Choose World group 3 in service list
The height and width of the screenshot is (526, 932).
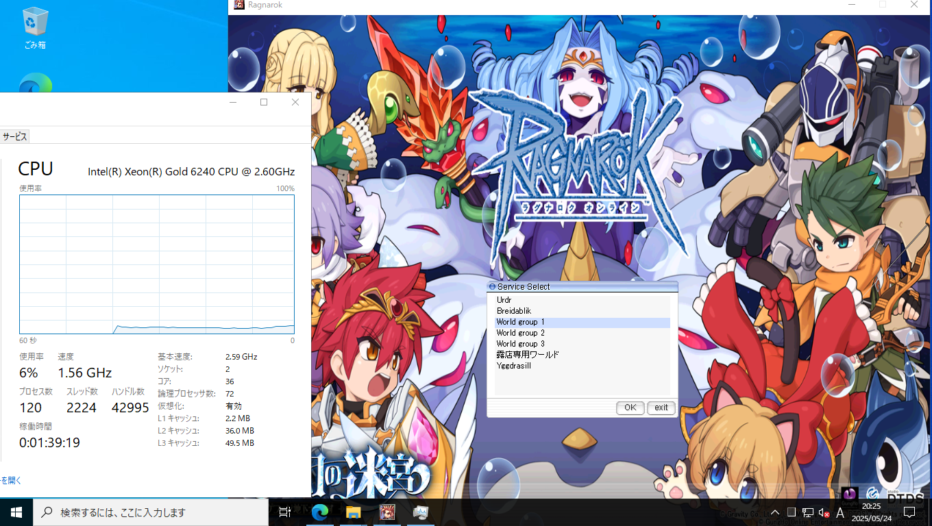(582, 344)
